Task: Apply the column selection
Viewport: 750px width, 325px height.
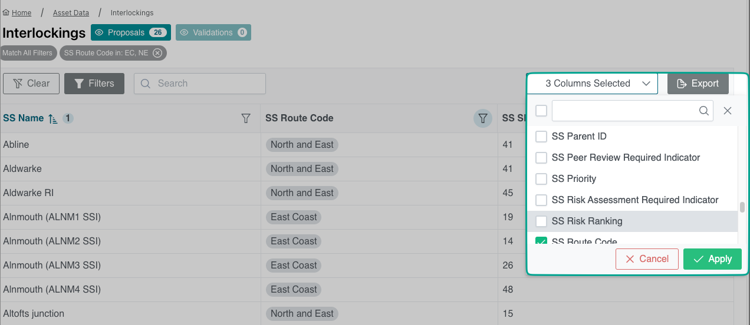Action: point(712,259)
